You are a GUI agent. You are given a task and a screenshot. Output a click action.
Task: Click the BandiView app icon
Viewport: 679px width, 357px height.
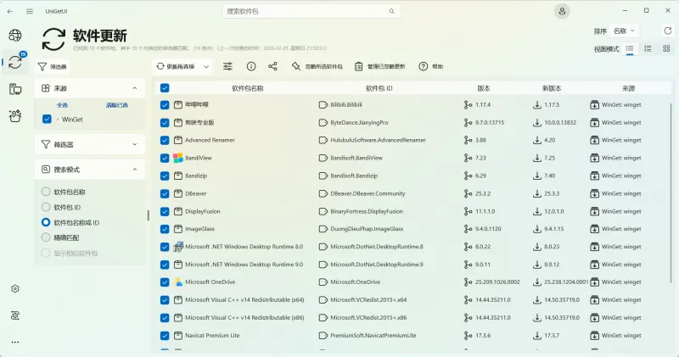pyautogui.click(x=178, y=158)
